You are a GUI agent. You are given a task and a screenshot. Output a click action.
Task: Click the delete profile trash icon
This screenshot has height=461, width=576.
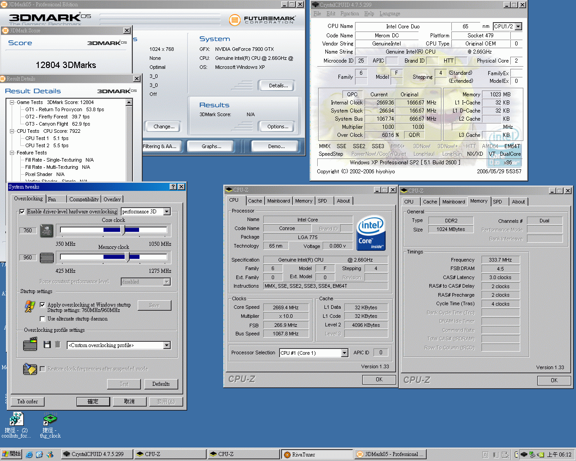tap(58, 344)
